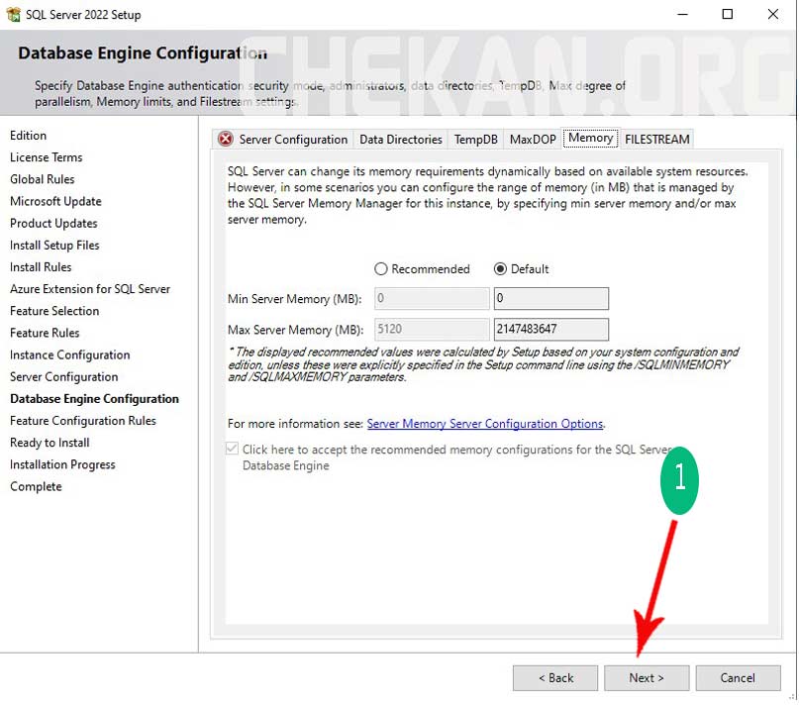The width and height of the screenshot is (799, 706).
Task: Select Install Rules step
Action: 41,266
